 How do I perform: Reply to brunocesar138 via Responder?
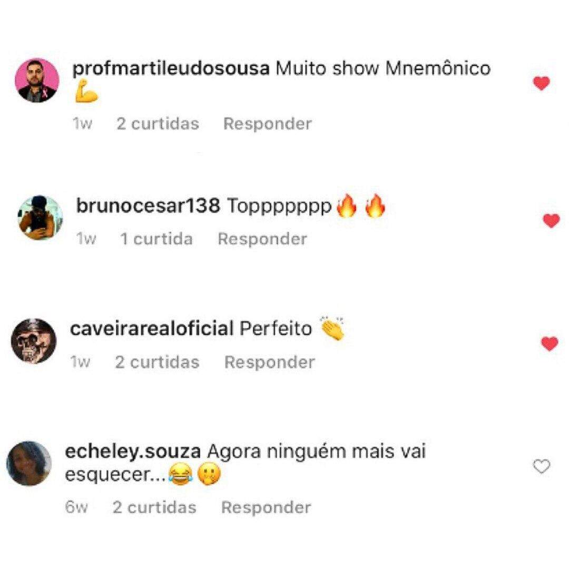tap(262, 239)
